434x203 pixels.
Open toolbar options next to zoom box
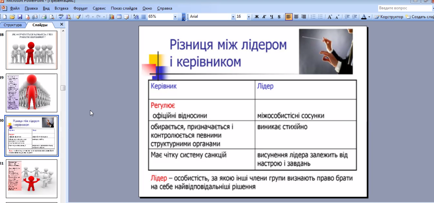(x=184, y=17)
